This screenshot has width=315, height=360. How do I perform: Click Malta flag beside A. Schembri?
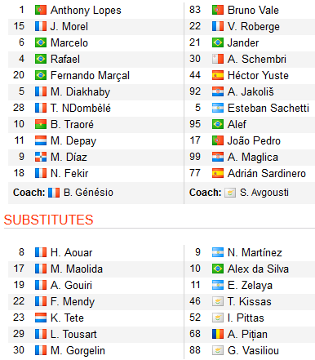[218, 59]
